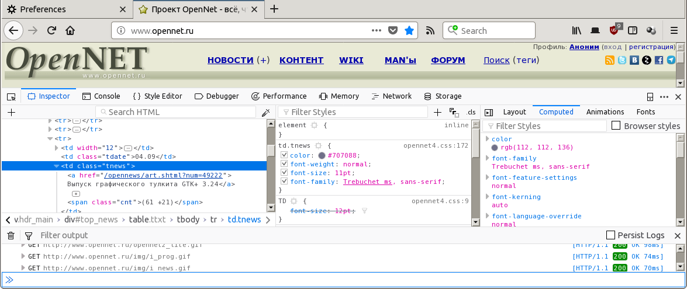Open the Layout sidebar tab
Image resolution: width=687 pixels, height=289 pixels.
tap(515, 112)
